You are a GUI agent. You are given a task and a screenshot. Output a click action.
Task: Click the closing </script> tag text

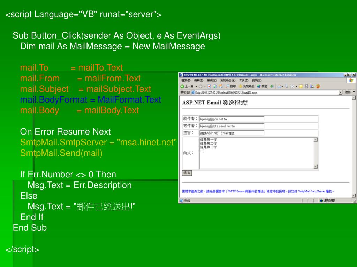pos(22,249)
